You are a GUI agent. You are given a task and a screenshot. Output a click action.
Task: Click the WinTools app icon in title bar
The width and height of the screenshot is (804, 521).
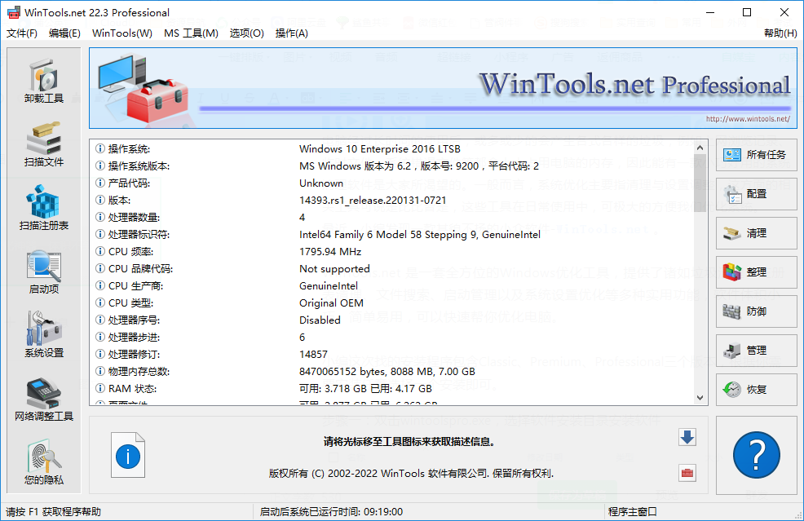coord(14,12)
